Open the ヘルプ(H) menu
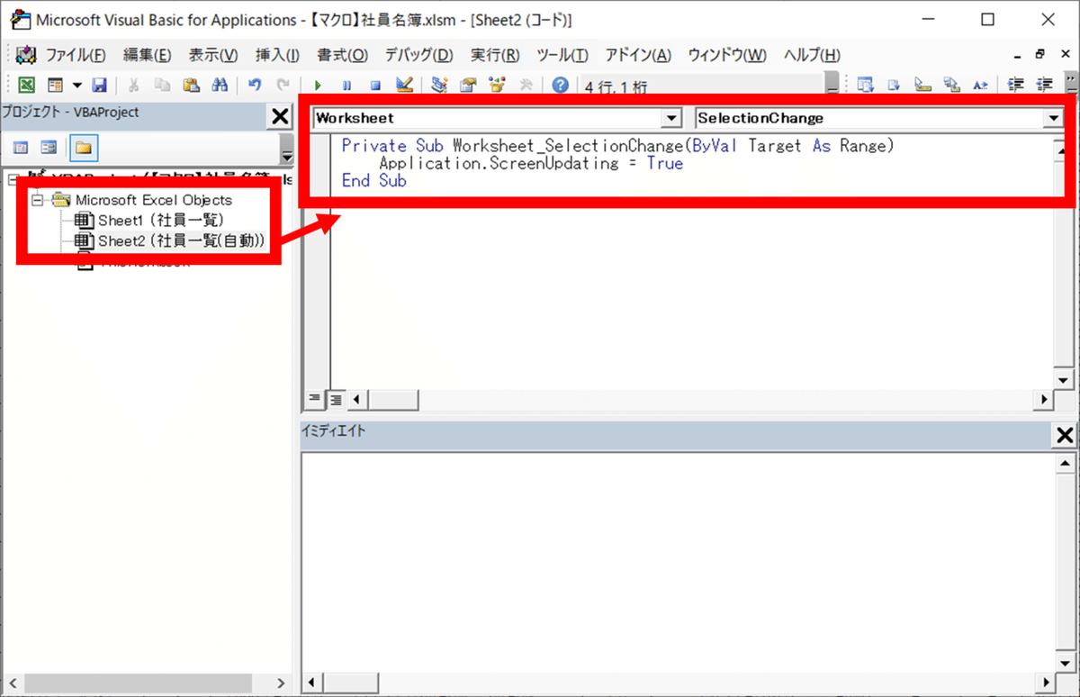Screen dimensions: 1080x697 pos(812,55)
